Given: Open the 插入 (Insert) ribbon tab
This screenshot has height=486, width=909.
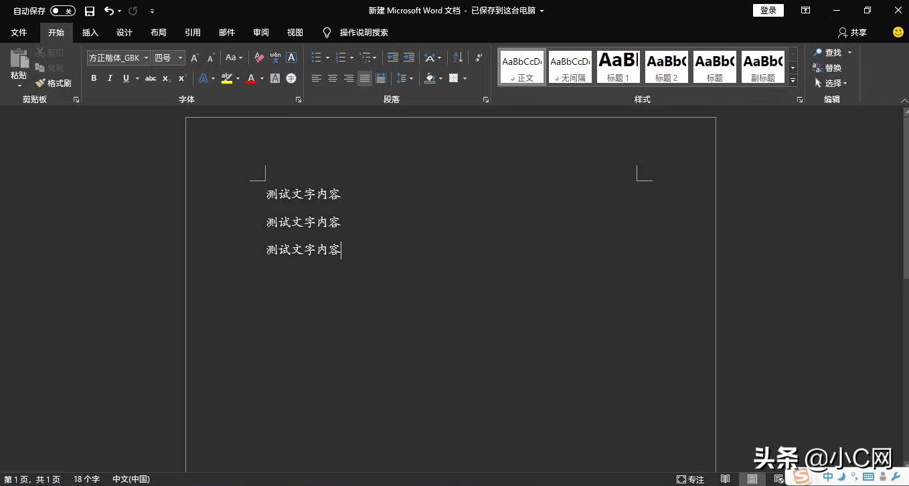Looking at the screenshot, I should [90, 33].
